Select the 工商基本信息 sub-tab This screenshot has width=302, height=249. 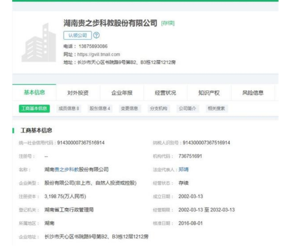[34, 109]
